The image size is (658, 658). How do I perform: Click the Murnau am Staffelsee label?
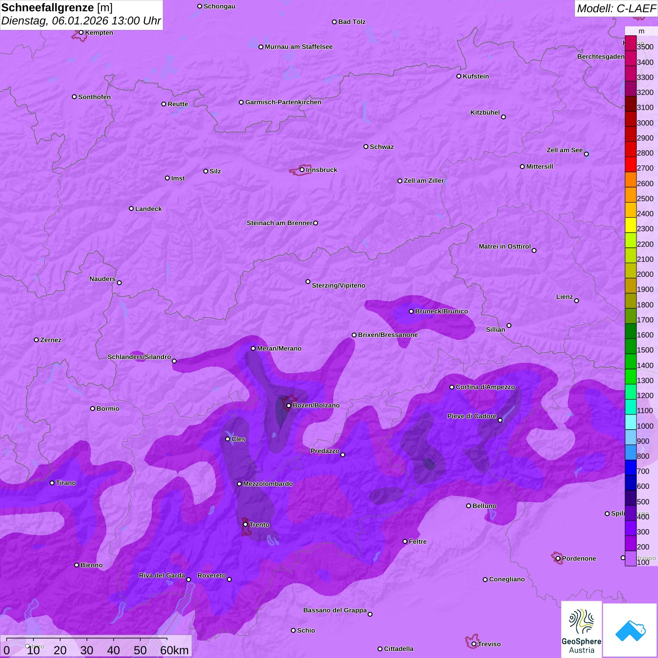pos(299,47)
